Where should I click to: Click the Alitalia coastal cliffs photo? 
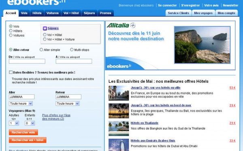(x=202, y=45)
